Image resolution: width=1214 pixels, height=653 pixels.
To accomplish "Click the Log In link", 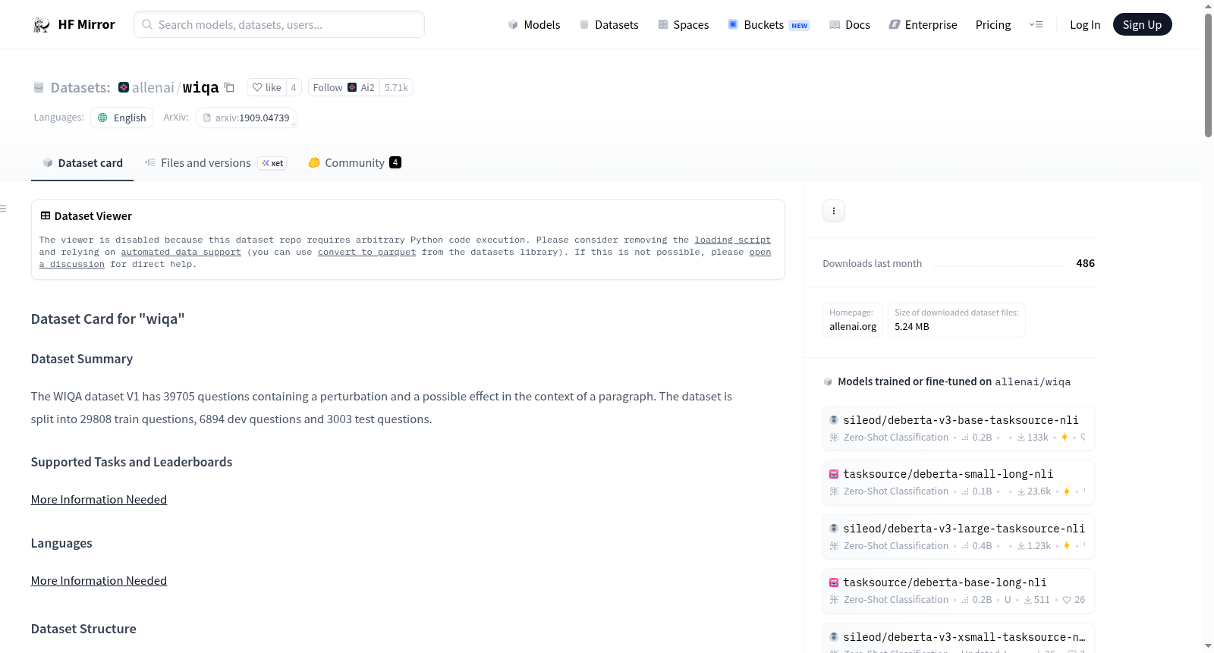I will coord(1085,24).
